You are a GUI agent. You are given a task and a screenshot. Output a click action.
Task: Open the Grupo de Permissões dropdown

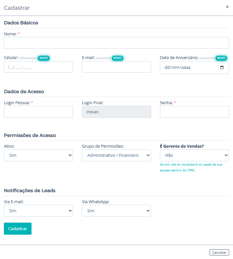[x=116, y=155]
